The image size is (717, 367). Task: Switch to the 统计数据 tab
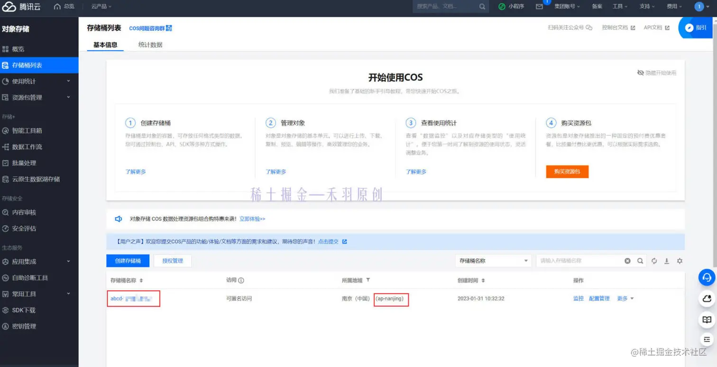[150, 45]
